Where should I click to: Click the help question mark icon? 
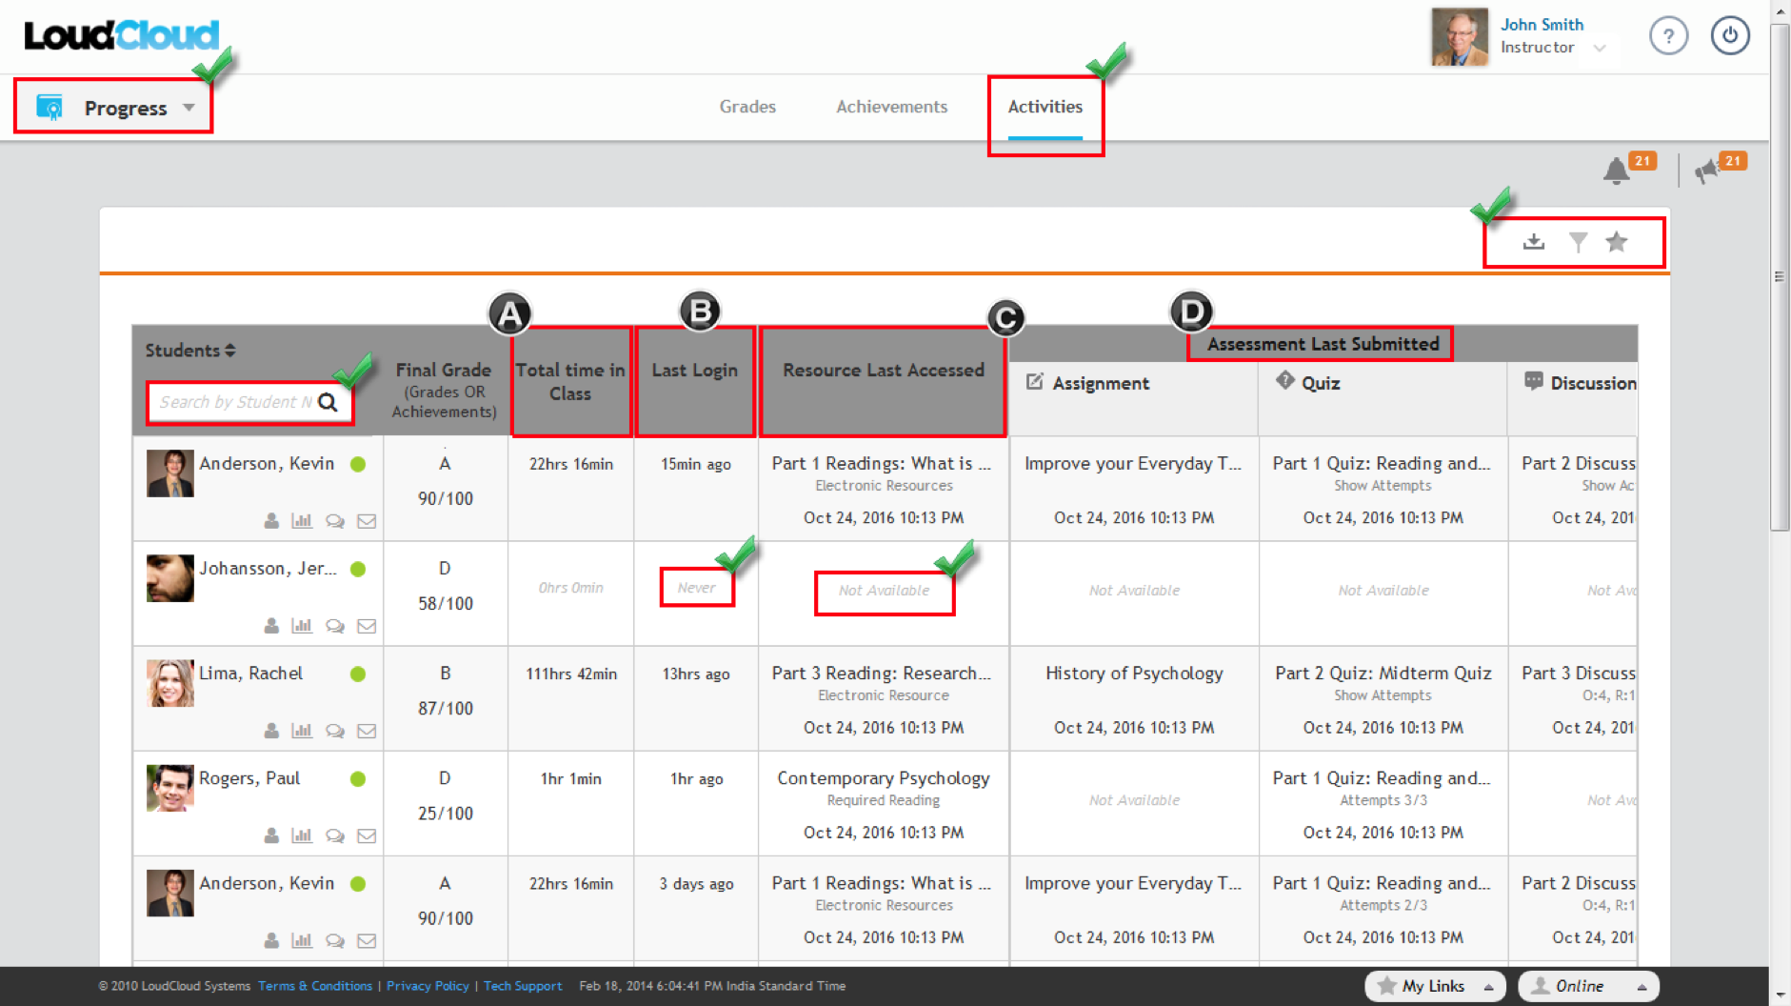(x=1668, y=36)
